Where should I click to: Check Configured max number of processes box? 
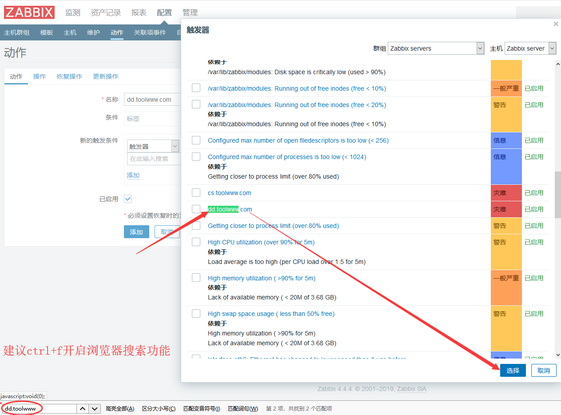click(x=196, y=156)
